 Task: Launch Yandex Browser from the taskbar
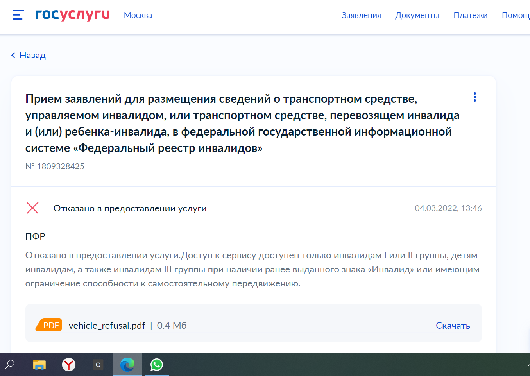[x=69, y=365]
